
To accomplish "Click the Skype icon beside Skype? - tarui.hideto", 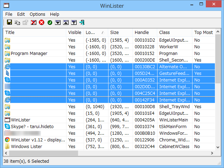I will (x=7, y=127).
